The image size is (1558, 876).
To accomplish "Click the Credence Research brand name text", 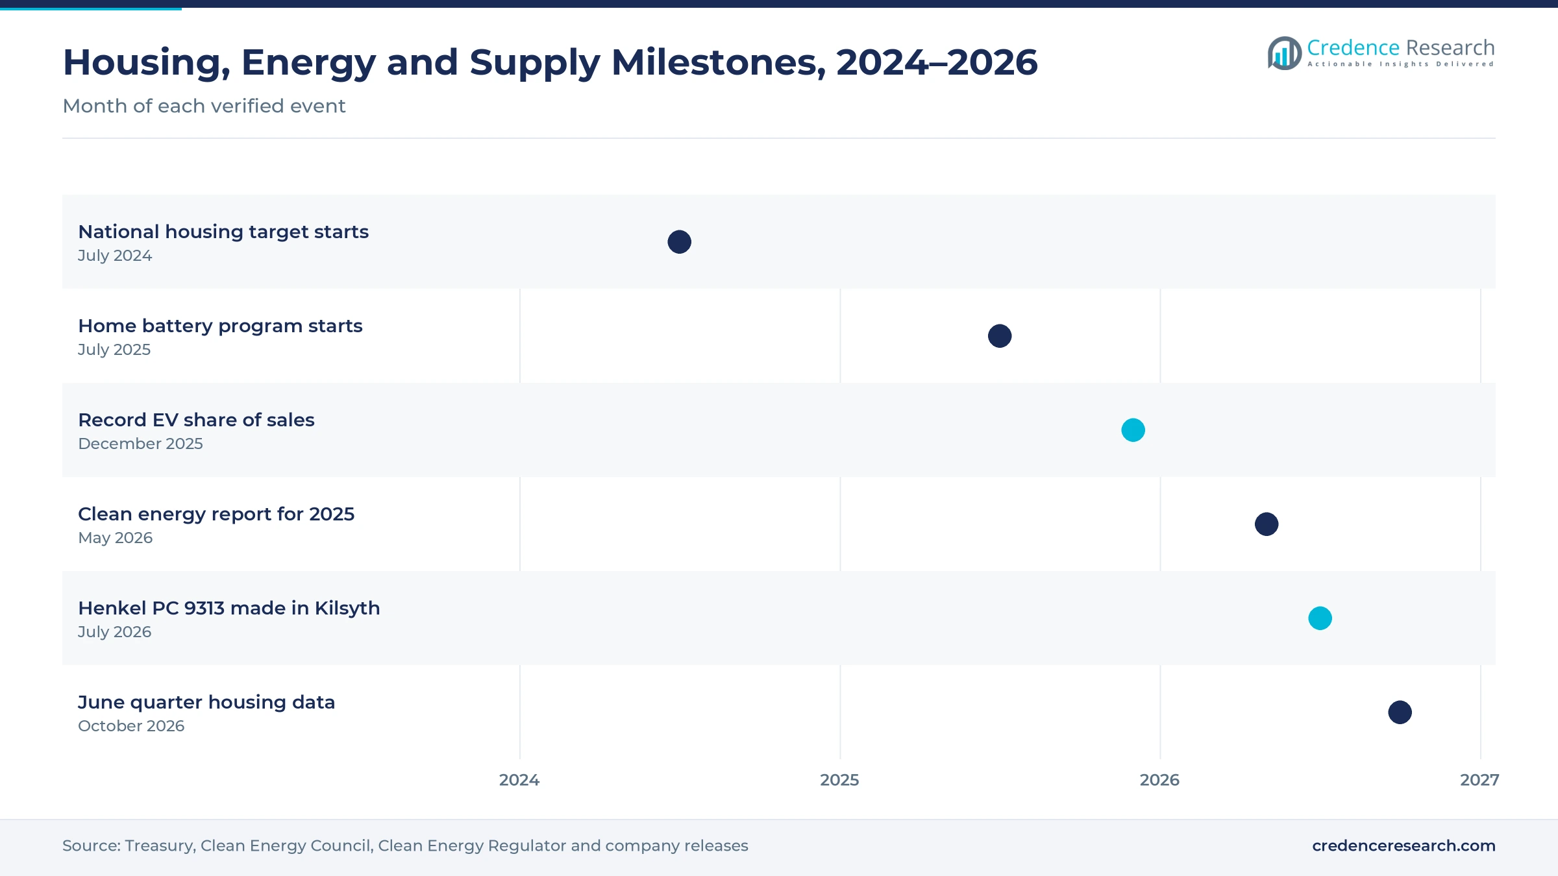I will [1400, 47].
